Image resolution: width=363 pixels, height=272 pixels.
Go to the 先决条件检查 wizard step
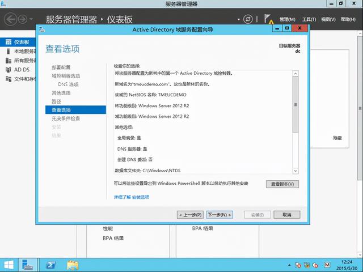[x=66, y=118]
